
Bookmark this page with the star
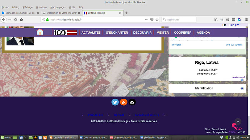coord(157,20)
